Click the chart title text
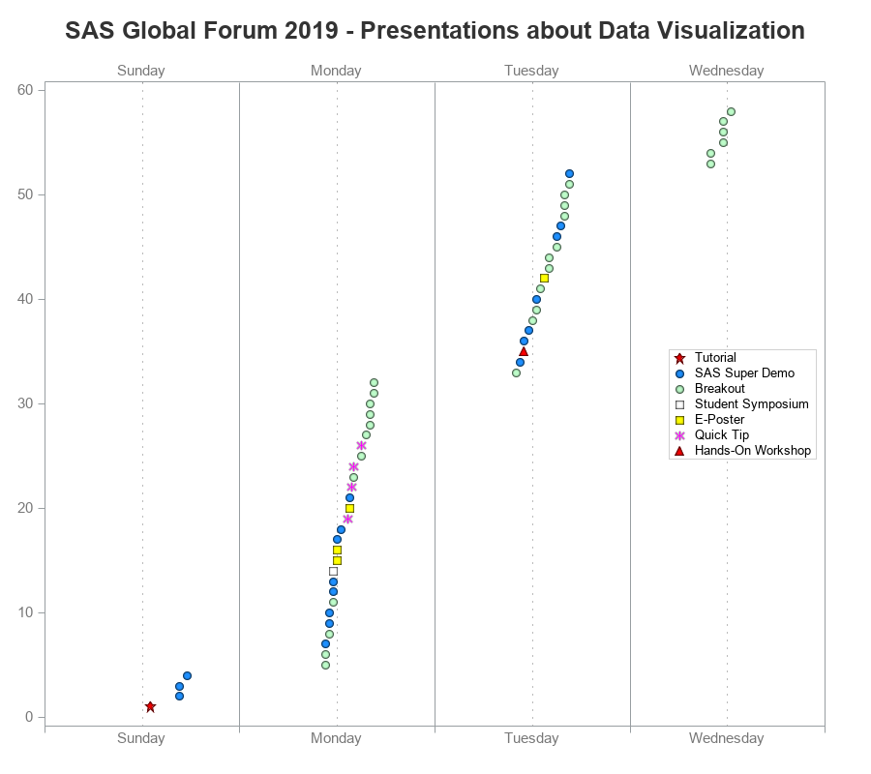The width and height of the screenshot is (871, 774). pyautogui.click(x=435, y=31)
